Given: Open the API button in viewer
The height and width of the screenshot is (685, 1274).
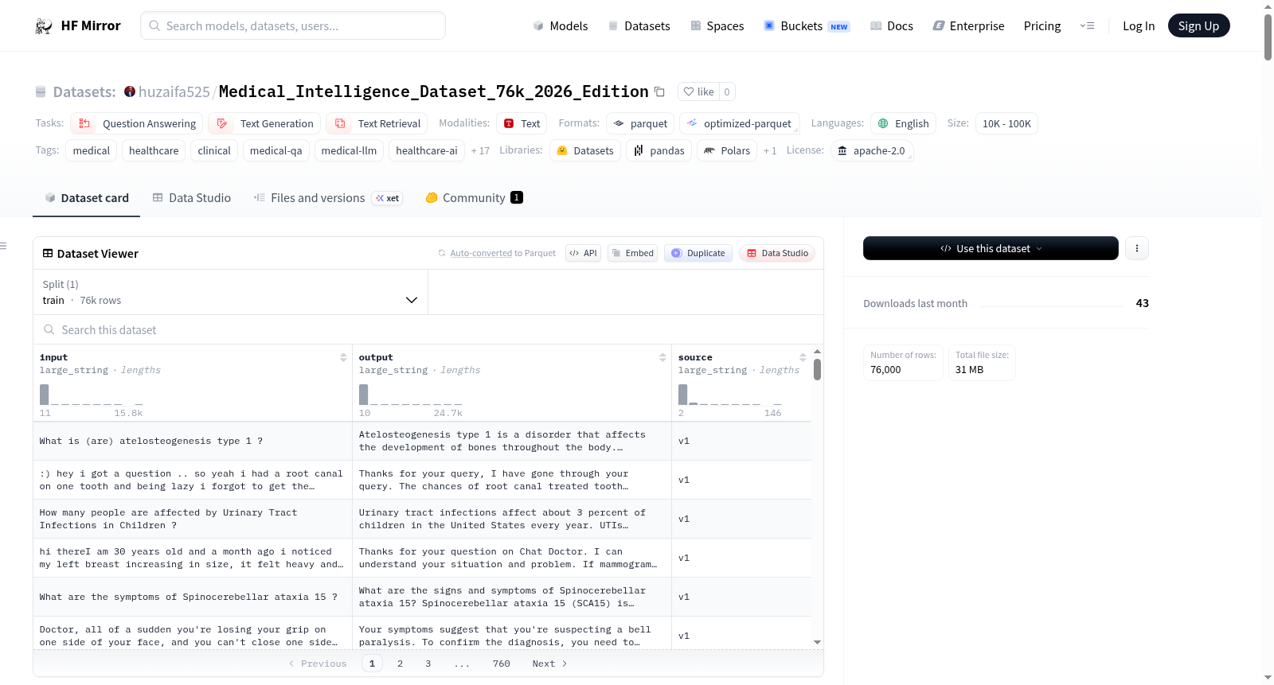Looking at the screenshot, I should 583,253.
